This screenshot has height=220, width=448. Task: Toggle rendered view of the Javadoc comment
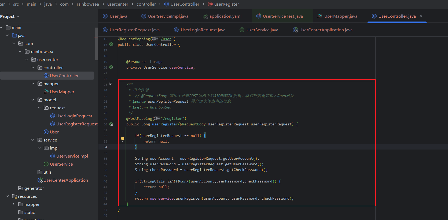[111, 84]
